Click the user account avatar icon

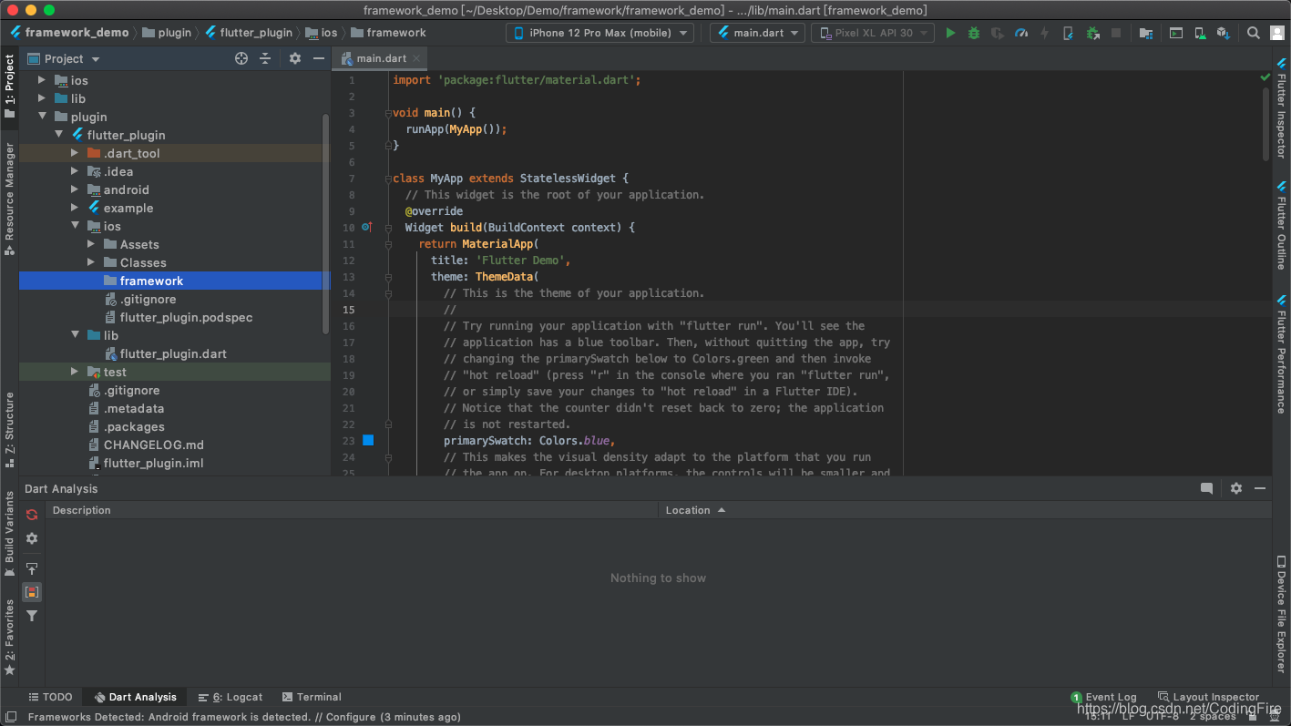point(1277,33)
